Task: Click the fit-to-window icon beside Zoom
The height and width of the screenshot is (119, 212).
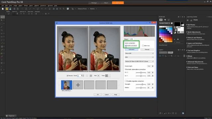Action: (91, 76)
